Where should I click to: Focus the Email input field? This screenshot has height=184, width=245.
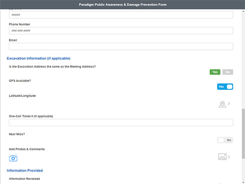pos(121,47)
